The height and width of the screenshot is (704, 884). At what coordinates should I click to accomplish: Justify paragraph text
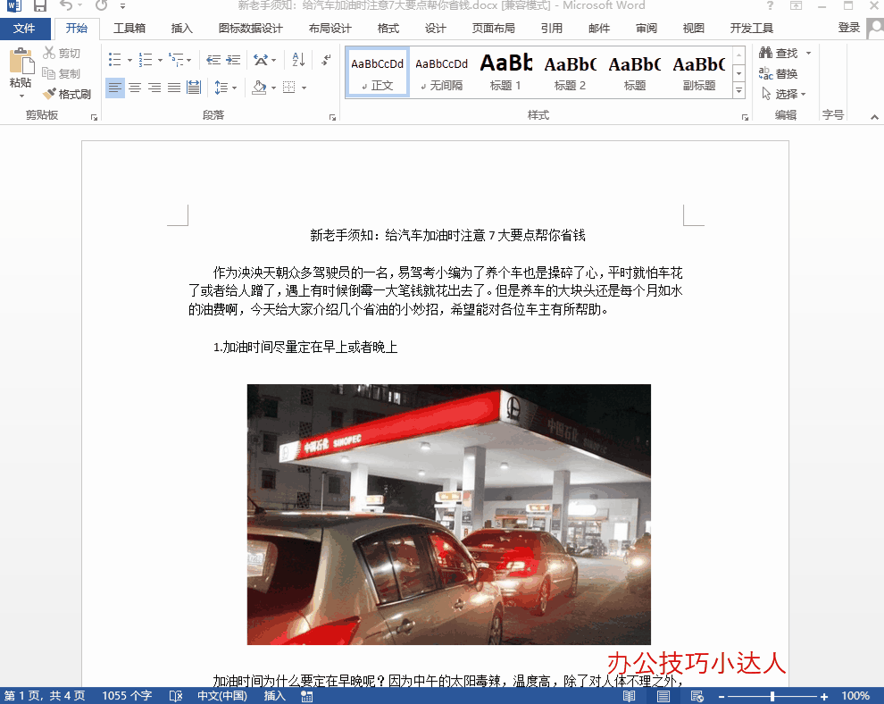click(174, 88)
